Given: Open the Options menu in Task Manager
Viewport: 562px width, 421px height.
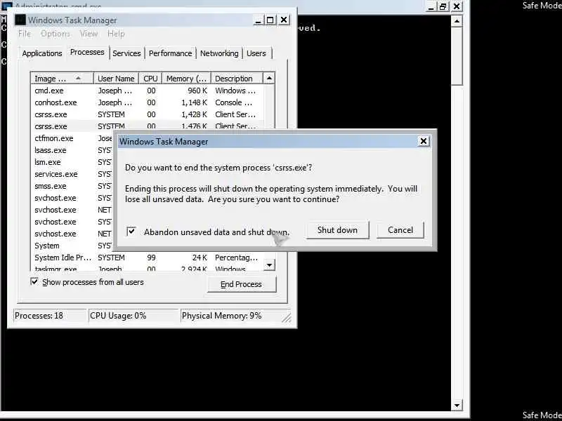Looking at the screenshot, I should [x=55, y=34].
